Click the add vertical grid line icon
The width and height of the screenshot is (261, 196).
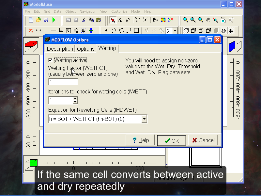46,30
